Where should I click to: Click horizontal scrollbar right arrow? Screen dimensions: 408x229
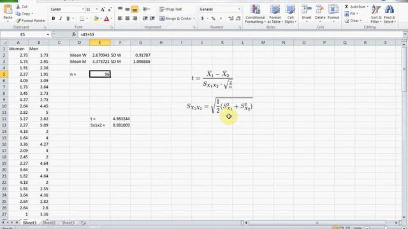point(397,223)
